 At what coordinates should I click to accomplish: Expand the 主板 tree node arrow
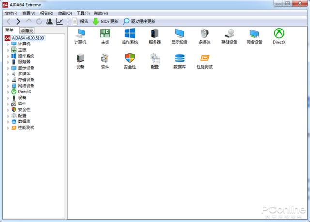pos(8,50)
